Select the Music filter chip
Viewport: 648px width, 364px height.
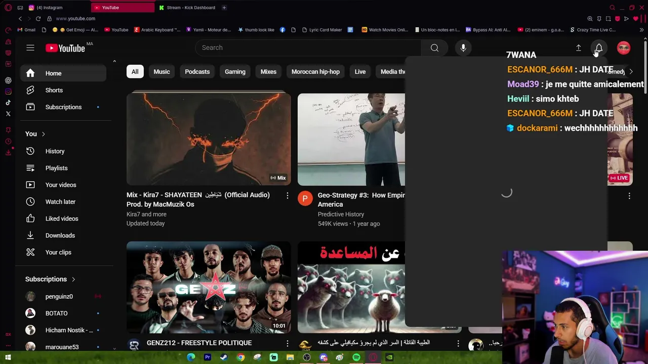coord(161,72)
